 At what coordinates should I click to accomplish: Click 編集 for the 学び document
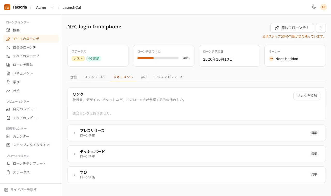(314, 175)
